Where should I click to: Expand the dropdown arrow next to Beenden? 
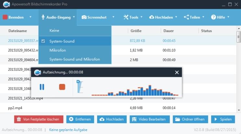(30, 17)
